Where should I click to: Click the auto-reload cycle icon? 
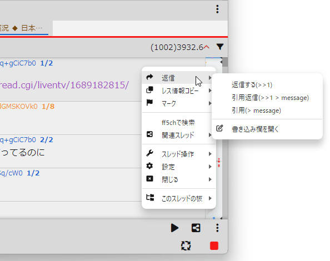click(x=186, y=245)
